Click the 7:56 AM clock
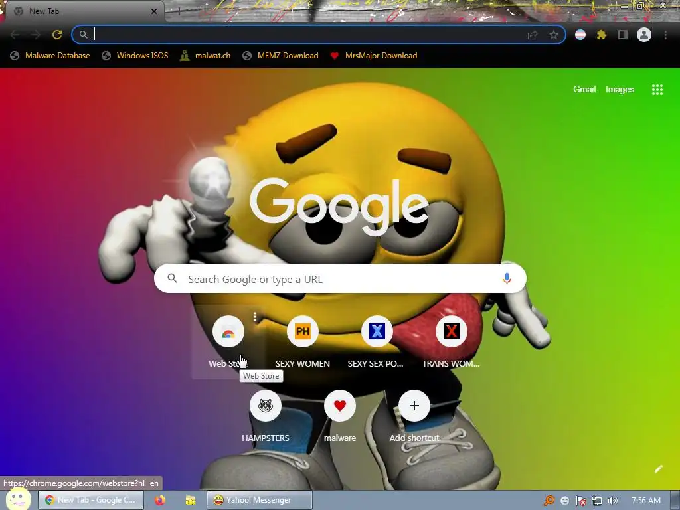The height and width of the screenshot is (510, 680). coord(645,501)
